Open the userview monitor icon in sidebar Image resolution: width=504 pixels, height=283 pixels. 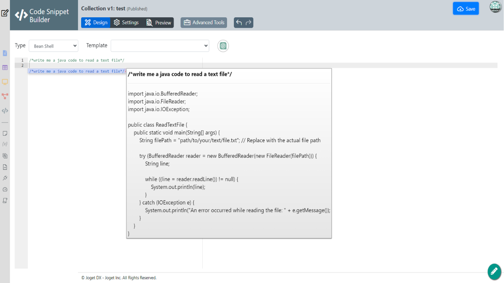coord(5,82)
